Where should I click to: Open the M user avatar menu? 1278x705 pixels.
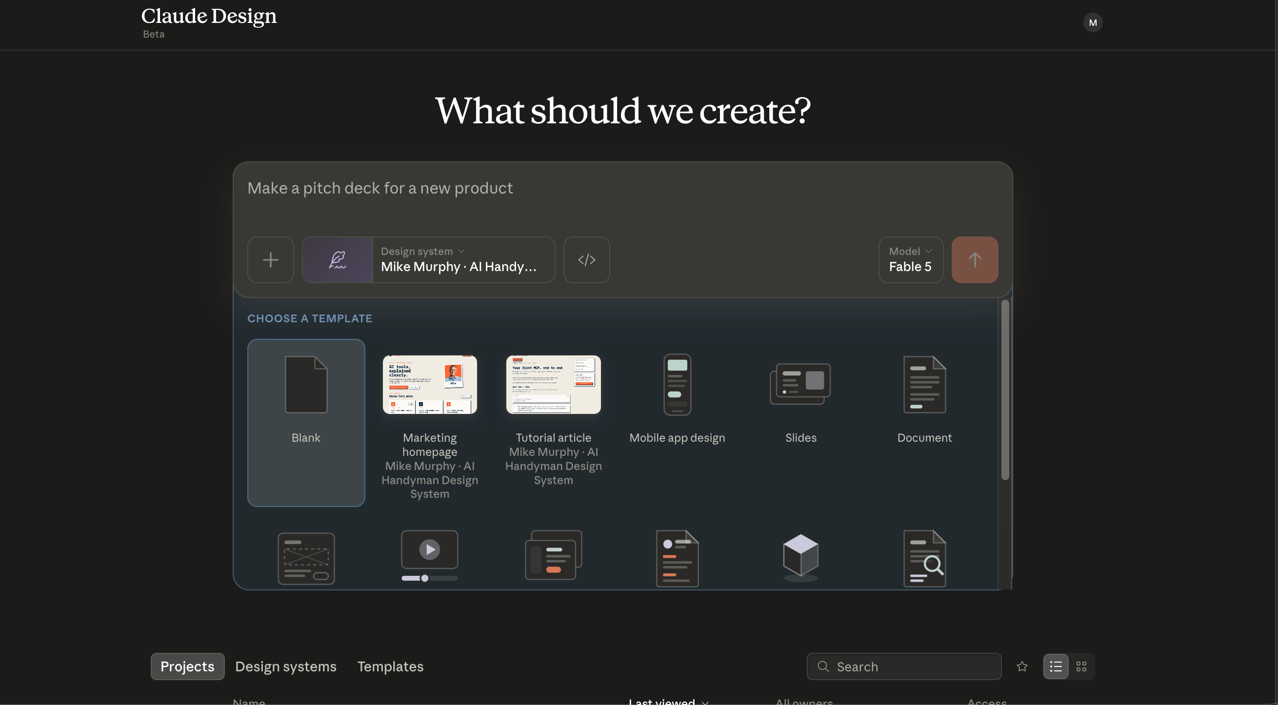coord(1093,22)
